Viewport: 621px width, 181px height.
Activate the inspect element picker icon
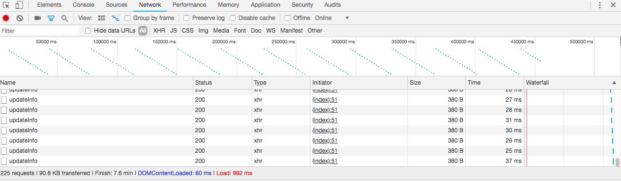pos(6,5)
